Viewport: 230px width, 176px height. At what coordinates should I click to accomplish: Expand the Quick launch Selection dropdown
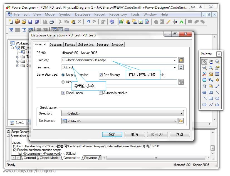pyautogui.click(x=122, y=113)
